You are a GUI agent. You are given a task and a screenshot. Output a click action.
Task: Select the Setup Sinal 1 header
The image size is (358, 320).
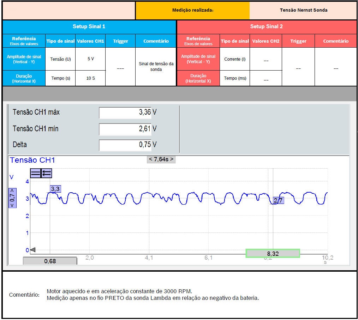(89, 26)
